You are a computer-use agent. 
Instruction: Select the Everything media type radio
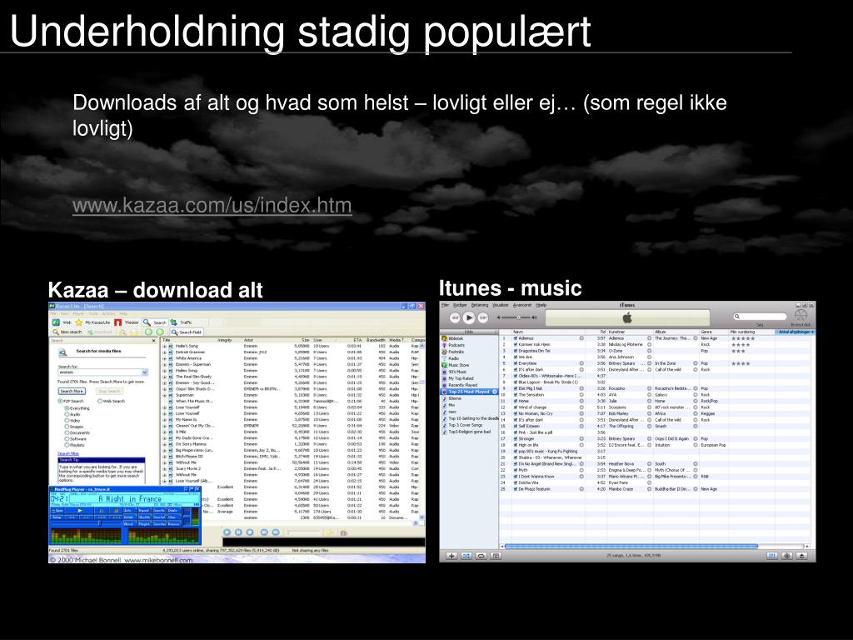tap(67, 408)
